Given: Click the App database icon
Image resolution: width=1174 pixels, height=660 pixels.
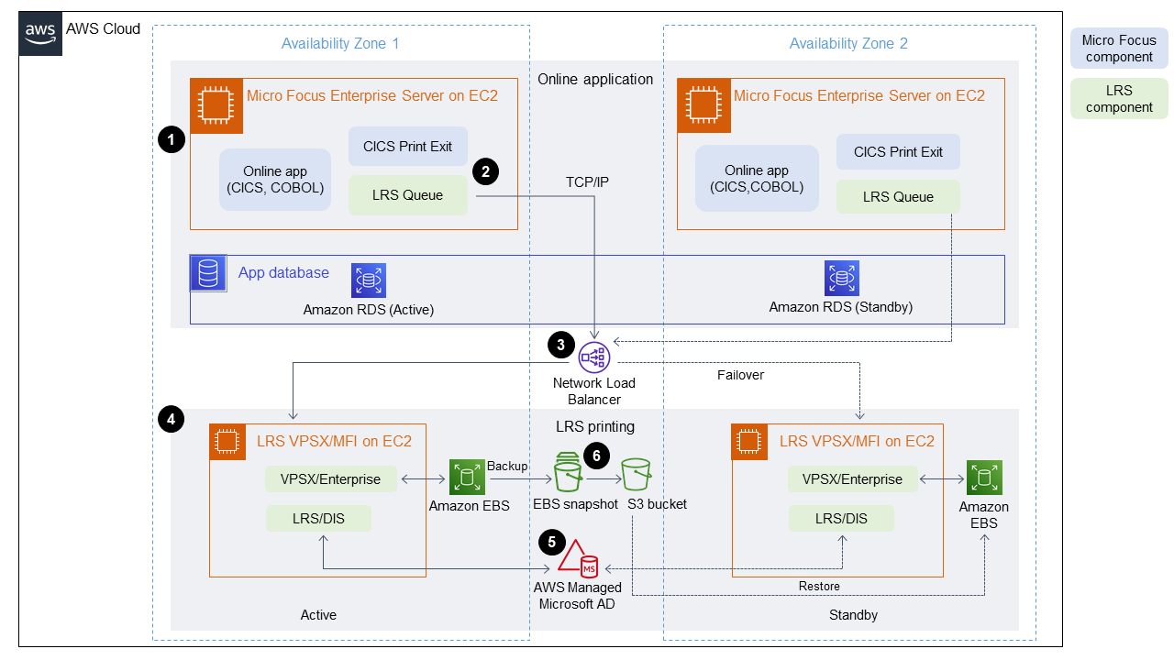Looking at the screenshot, I should pos(208,273).
